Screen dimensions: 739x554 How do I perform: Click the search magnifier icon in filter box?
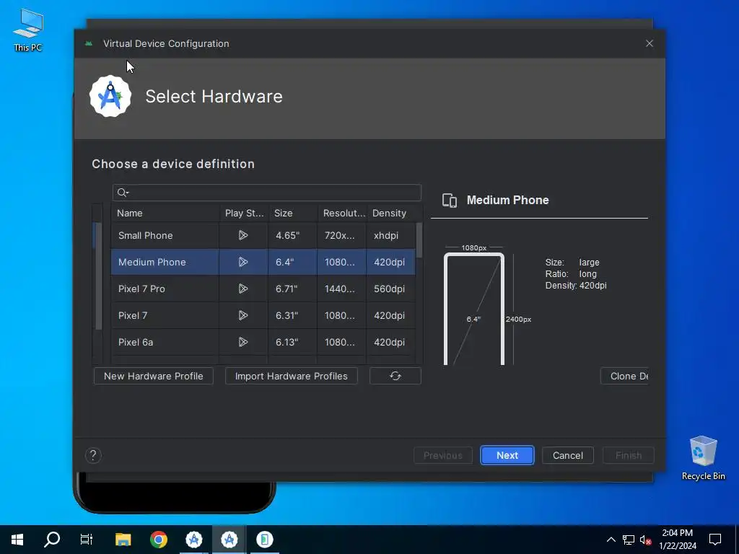pyautogui.click(x=123, y=193)
